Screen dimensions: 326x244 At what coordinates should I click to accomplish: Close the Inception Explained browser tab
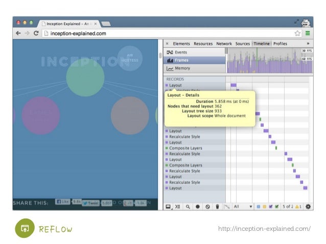(x=96, y=24)
